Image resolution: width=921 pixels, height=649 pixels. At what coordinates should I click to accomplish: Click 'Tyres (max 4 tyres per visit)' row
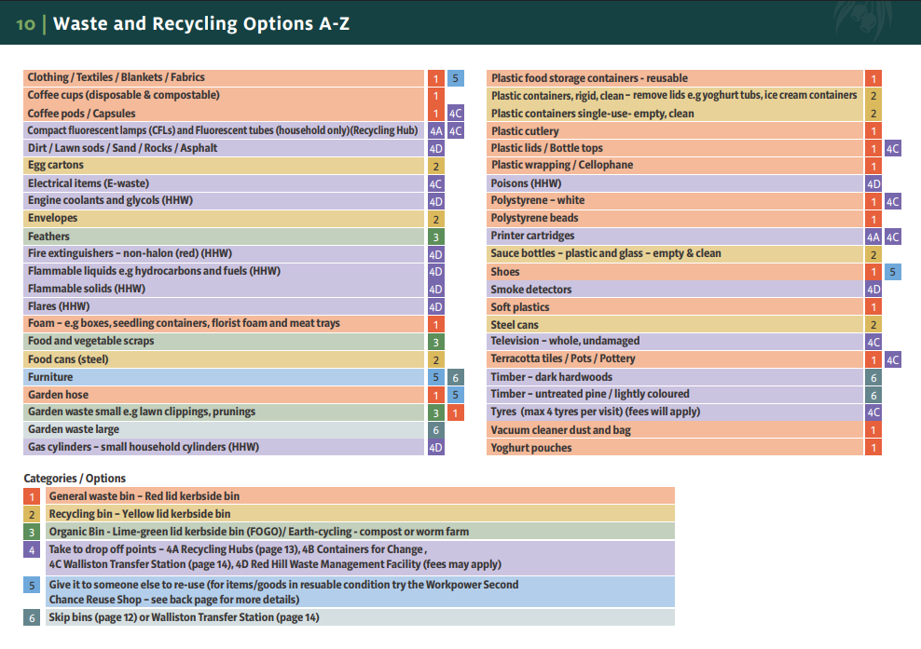[674, 412]
